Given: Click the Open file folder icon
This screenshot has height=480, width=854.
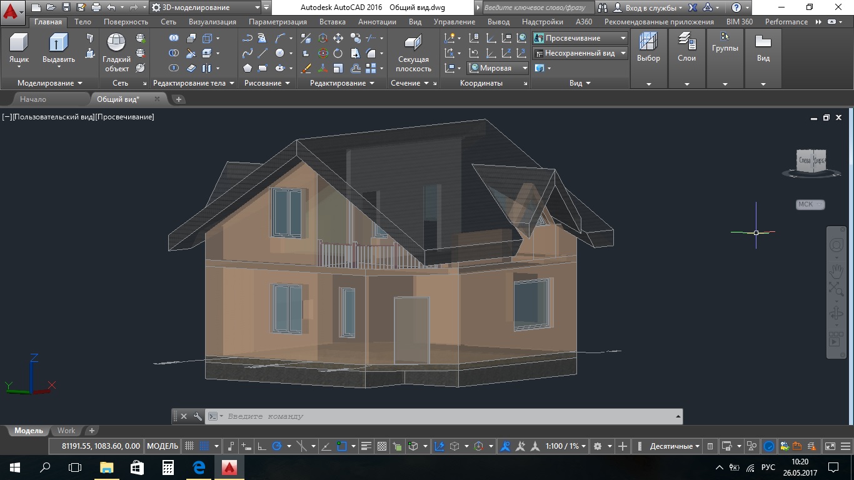Looking at the screenshot, I should point(51,7).
